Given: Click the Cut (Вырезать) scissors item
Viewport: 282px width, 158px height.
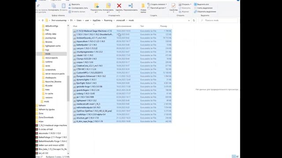Looking at the screenshot, I should pos(74,4).
